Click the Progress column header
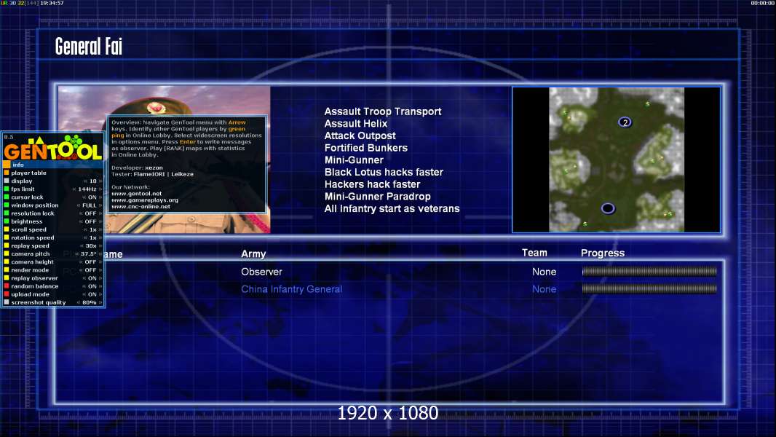The image size is (776, 437). pyautogui.click(x=602, y=253)
